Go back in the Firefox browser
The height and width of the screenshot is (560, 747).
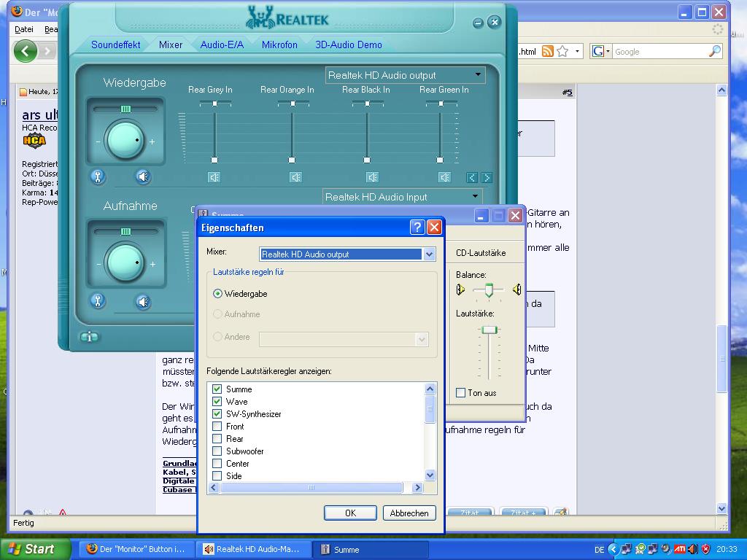tap(26, 50)
